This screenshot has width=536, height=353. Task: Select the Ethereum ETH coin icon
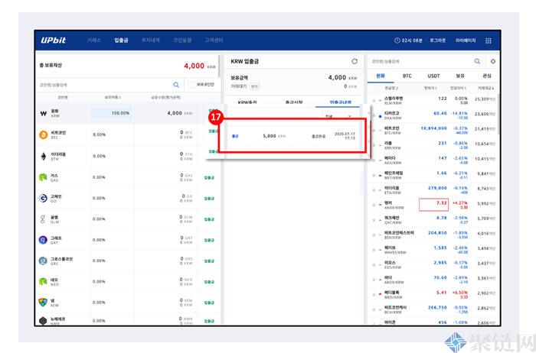43,155
